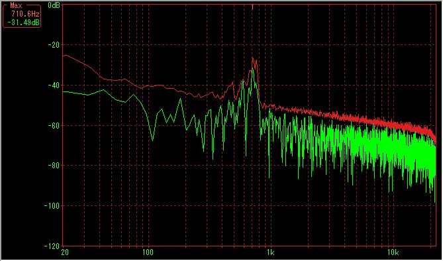The image size is (443, 261).
Task: Click the 1k frequency axis label
Action: (271, 252)
